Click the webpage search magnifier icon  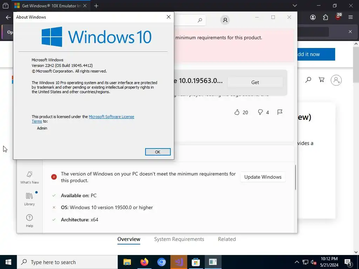[x=308, y=80]
